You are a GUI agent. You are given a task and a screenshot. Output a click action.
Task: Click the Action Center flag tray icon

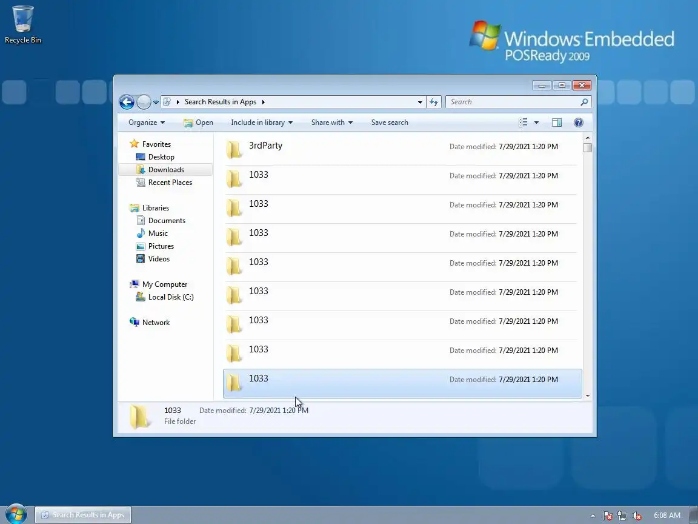pos(608,516)
